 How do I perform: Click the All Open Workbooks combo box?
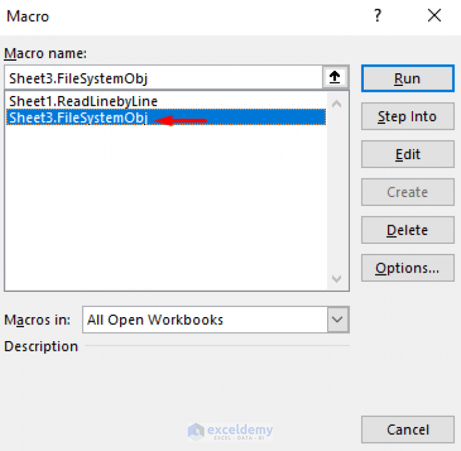[x=215, y=319]
